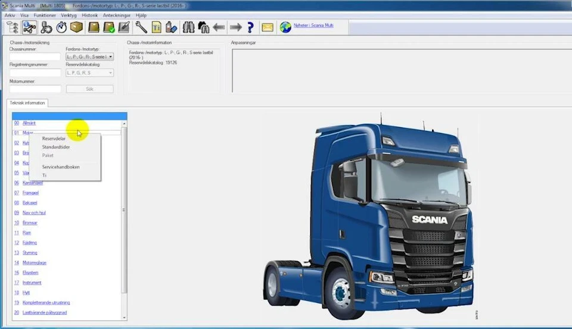Click the book with green checkmark icon
Image resolution: width=572 pixels, height=329 pixels.
108,27
